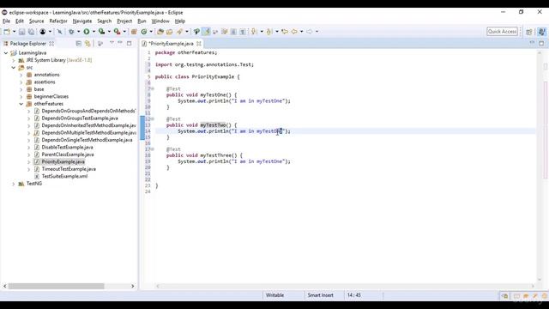Image resolution: width=549 pixels, height=309 pixels.
Task: Collapse the LearningJava project node
Action: (x=6, y=53)
